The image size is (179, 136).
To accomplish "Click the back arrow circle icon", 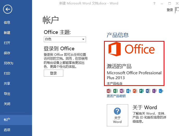I will (8, 9).
